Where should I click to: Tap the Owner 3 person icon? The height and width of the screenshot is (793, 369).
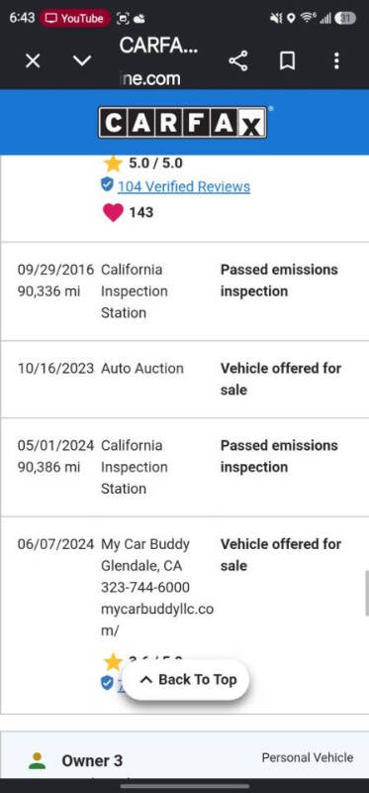(37, 760)
